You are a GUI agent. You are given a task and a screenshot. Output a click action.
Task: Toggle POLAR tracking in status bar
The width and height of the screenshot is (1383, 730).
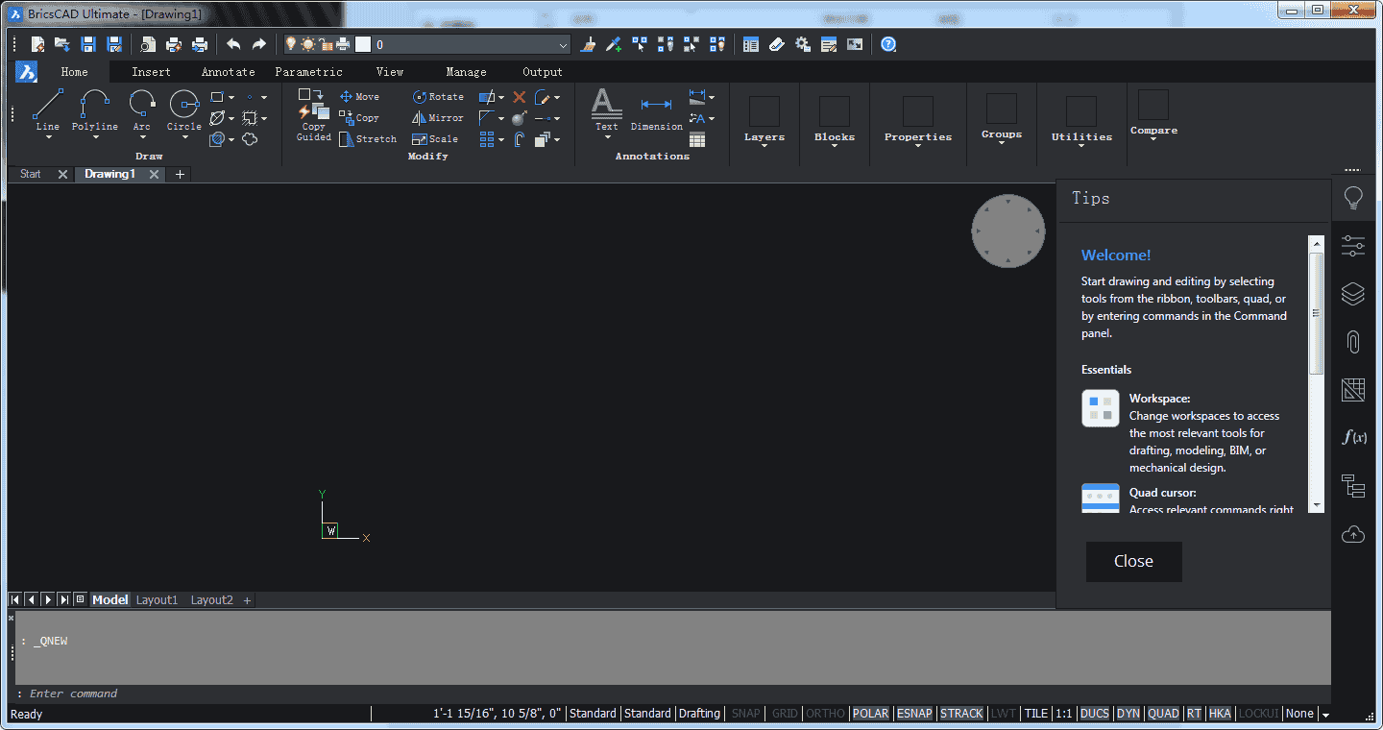[x=870, y=713]
